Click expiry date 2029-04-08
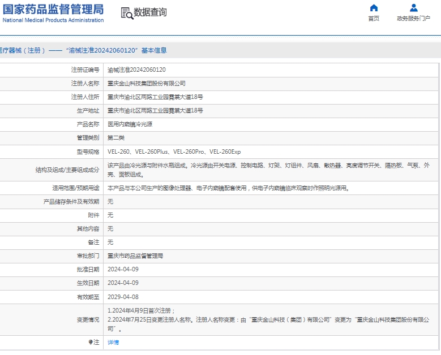Viewport: 441px width, 355px height. 123,297
